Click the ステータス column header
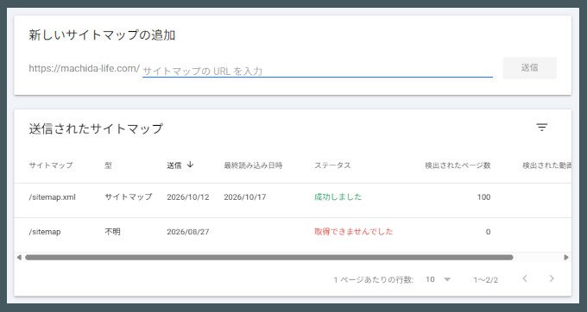 click(x=332, y=165)
